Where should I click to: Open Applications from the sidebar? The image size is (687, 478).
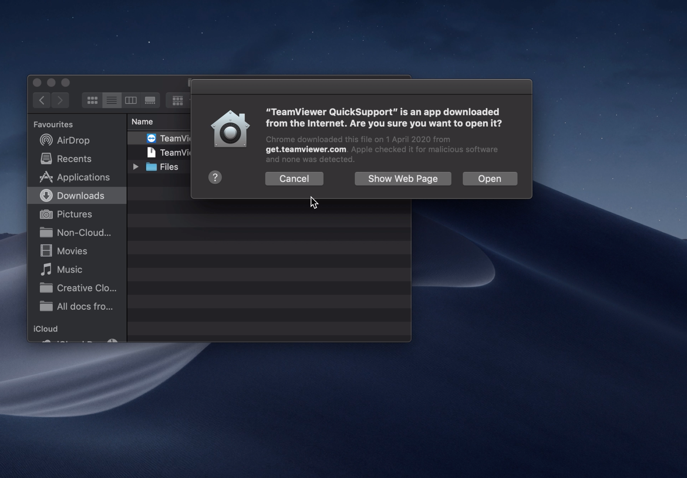pos(83,177)
